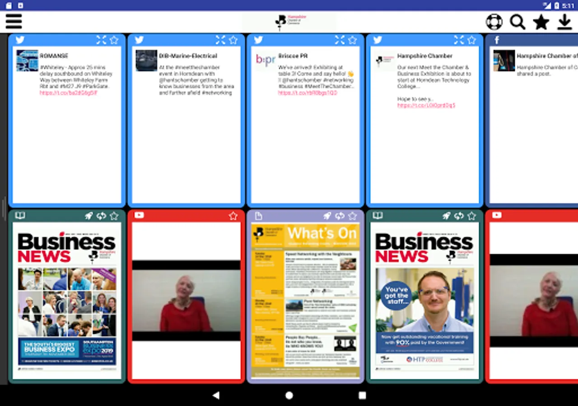Expand the DIB-Marine-Electrical tweet card

220,40
